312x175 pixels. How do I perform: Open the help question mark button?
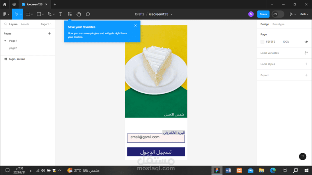point(303,157)
